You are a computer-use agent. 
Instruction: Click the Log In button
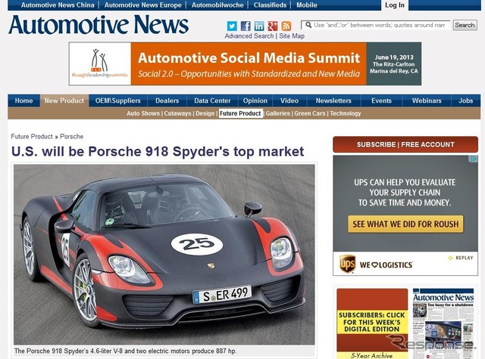(x=395, y=5)
